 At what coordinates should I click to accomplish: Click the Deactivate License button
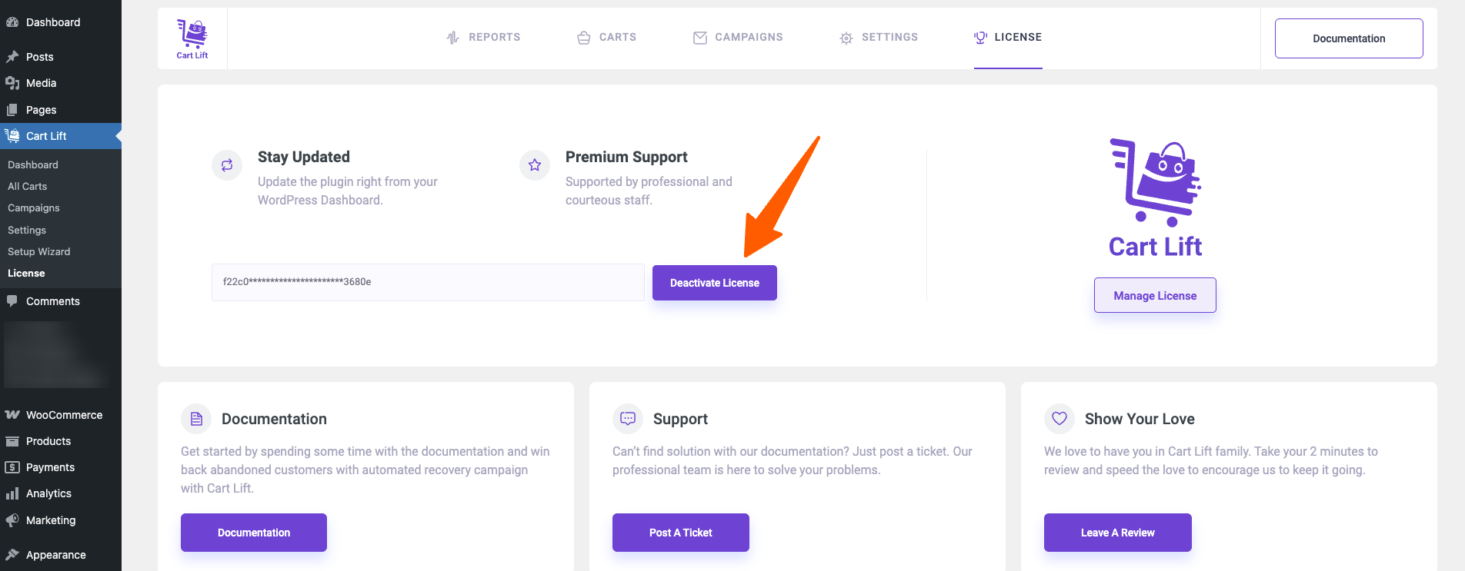[x=715, y=283]
